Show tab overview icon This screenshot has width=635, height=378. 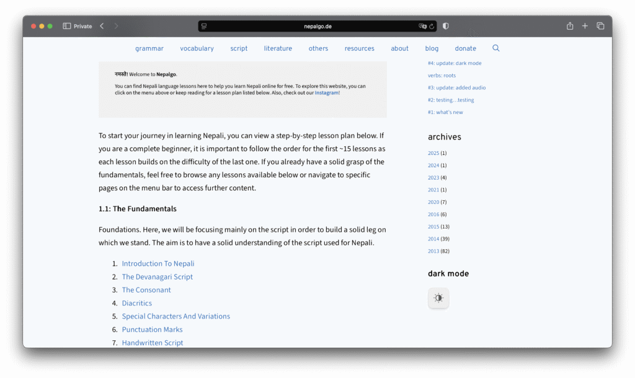(600, 26)
